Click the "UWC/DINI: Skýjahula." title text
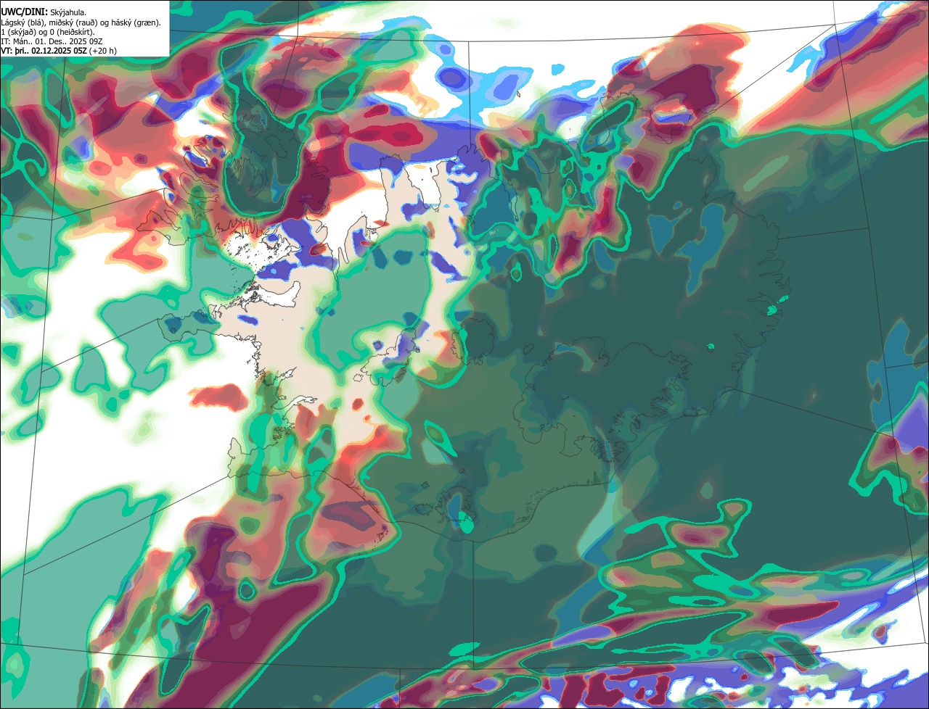Viewport: 929px width, 709px height. [44, 12]
